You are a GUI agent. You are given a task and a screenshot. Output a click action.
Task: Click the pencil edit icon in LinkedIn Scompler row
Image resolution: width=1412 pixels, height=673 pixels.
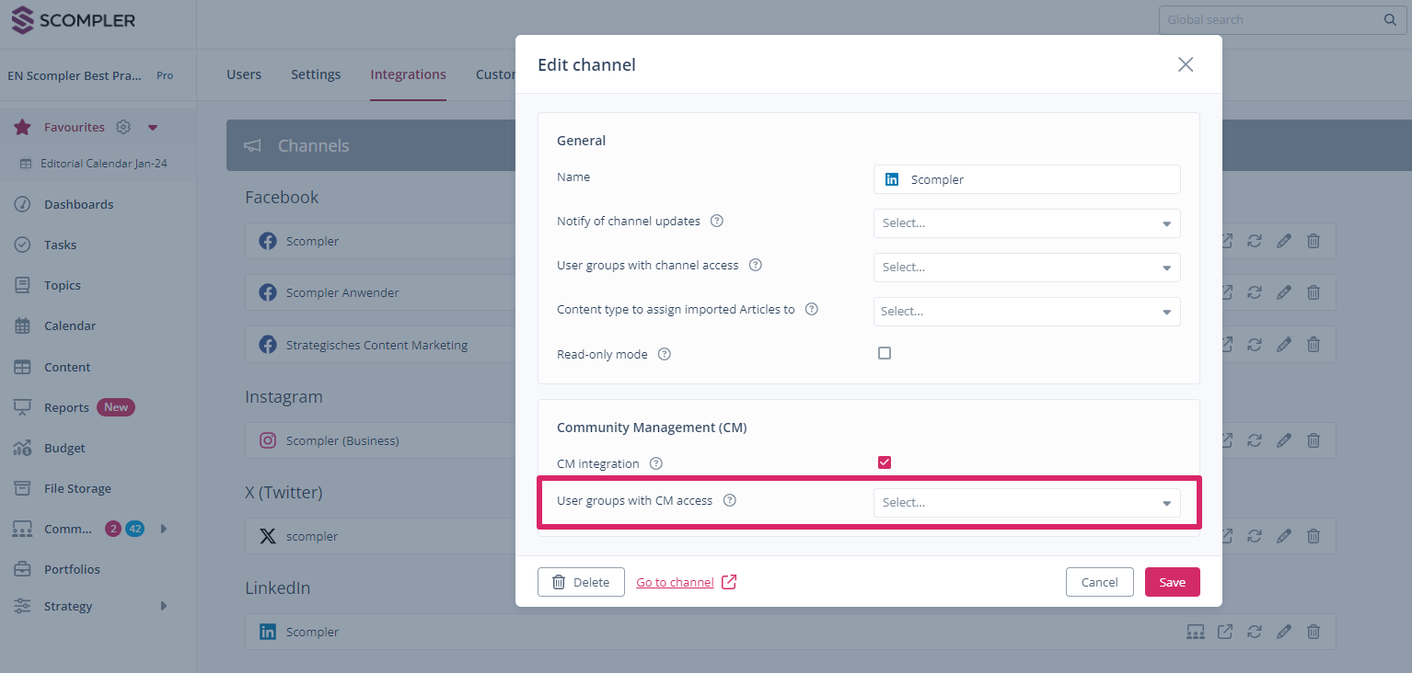(1284, 632)
